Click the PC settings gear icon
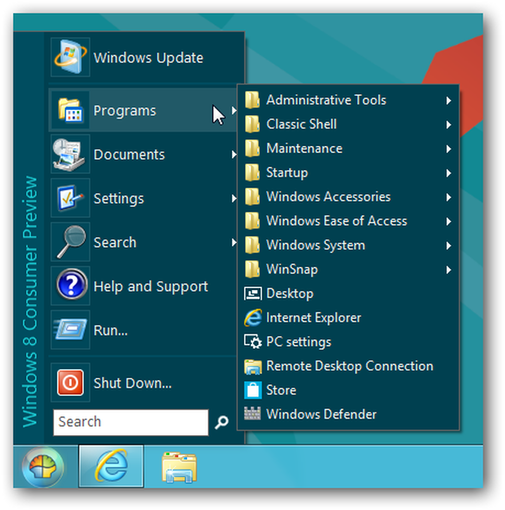Viewport: 505px width, 510px height. point(253,342)
